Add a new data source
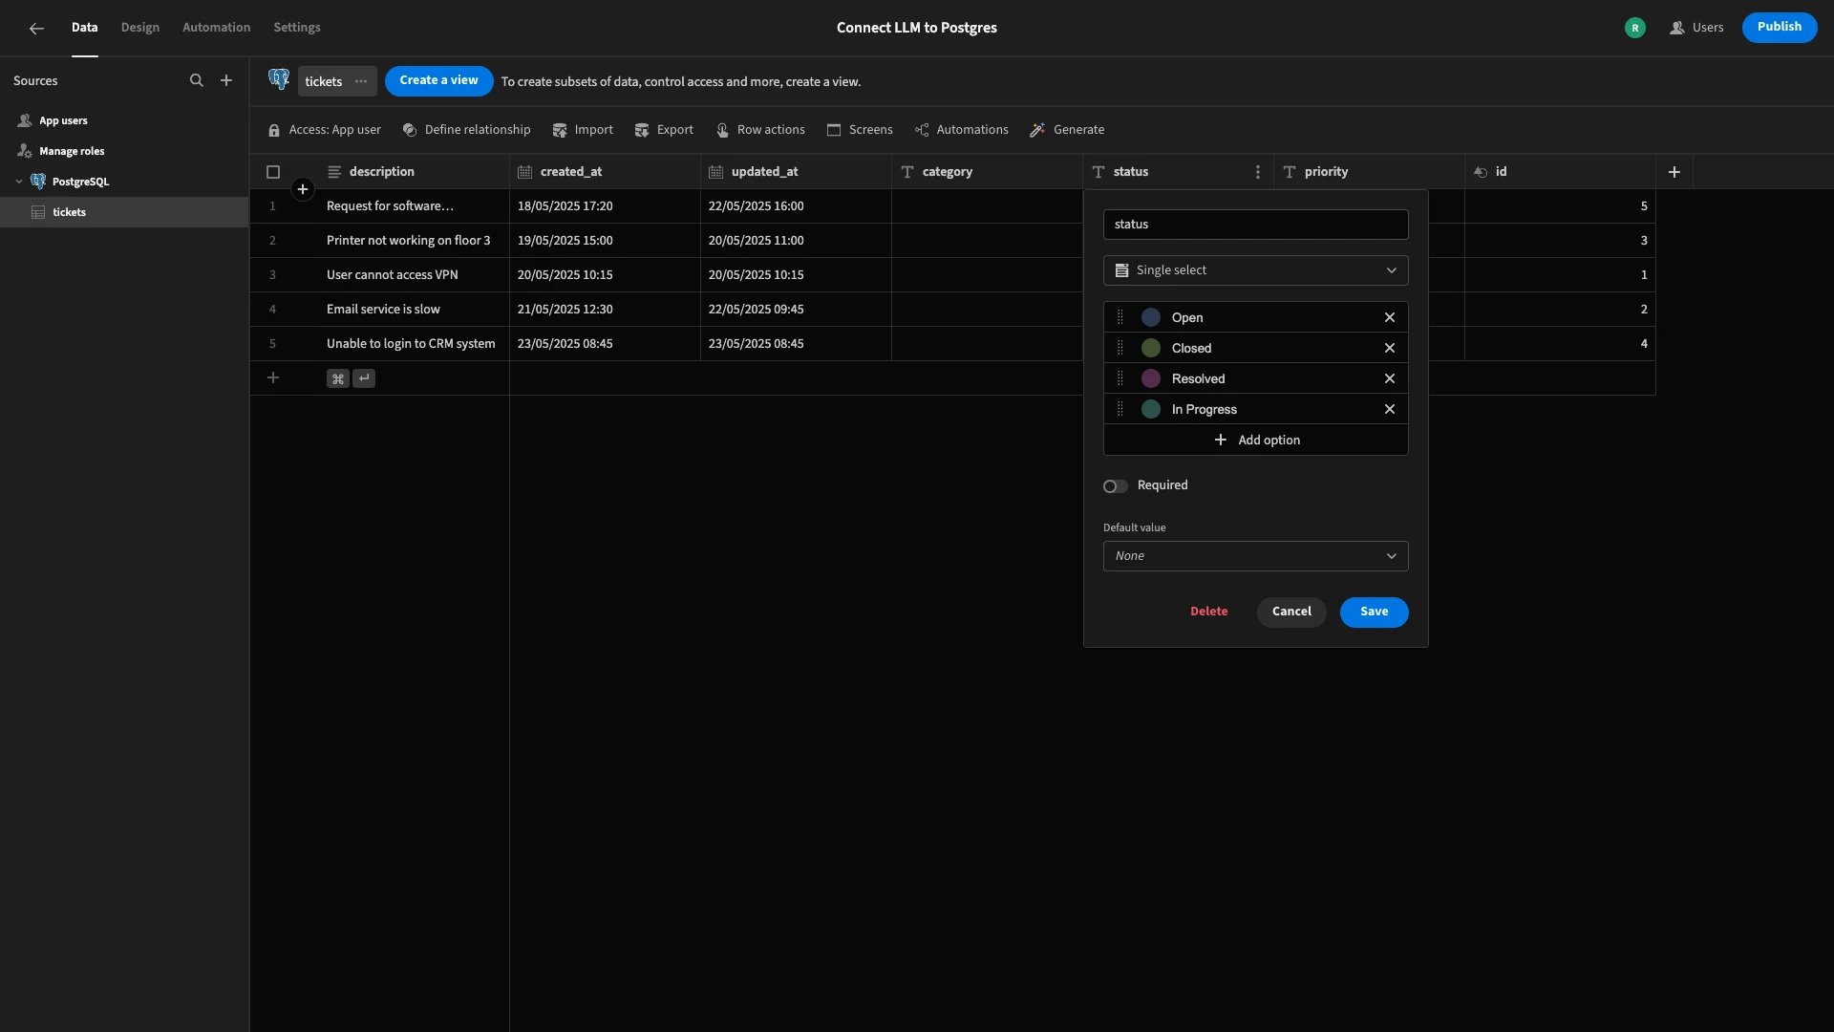 tap(226, 81)
